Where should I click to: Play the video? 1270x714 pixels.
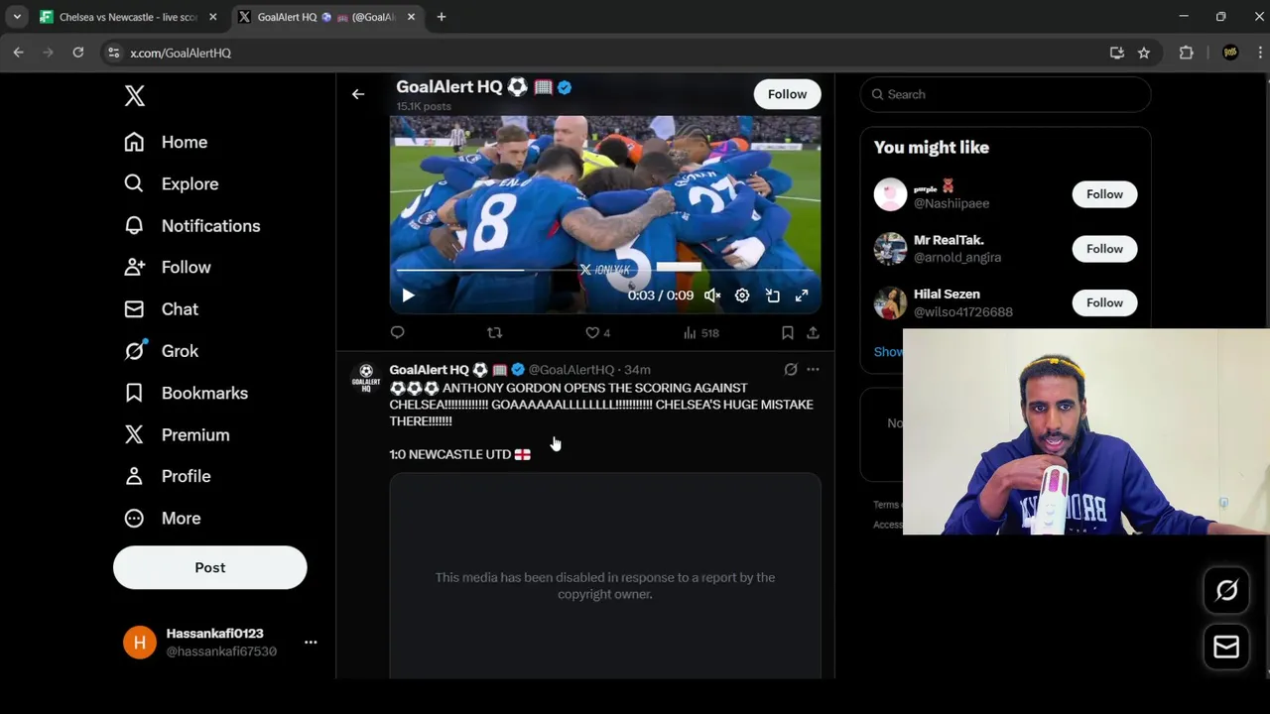(x=408, y=296)
